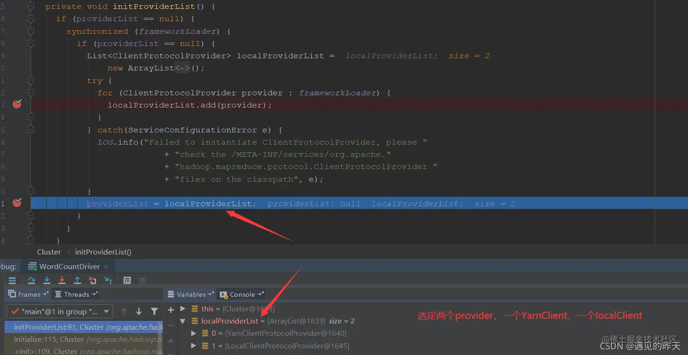Click the inline hint 'providerList: null'

pyautogui.click(x=314, y=203)
